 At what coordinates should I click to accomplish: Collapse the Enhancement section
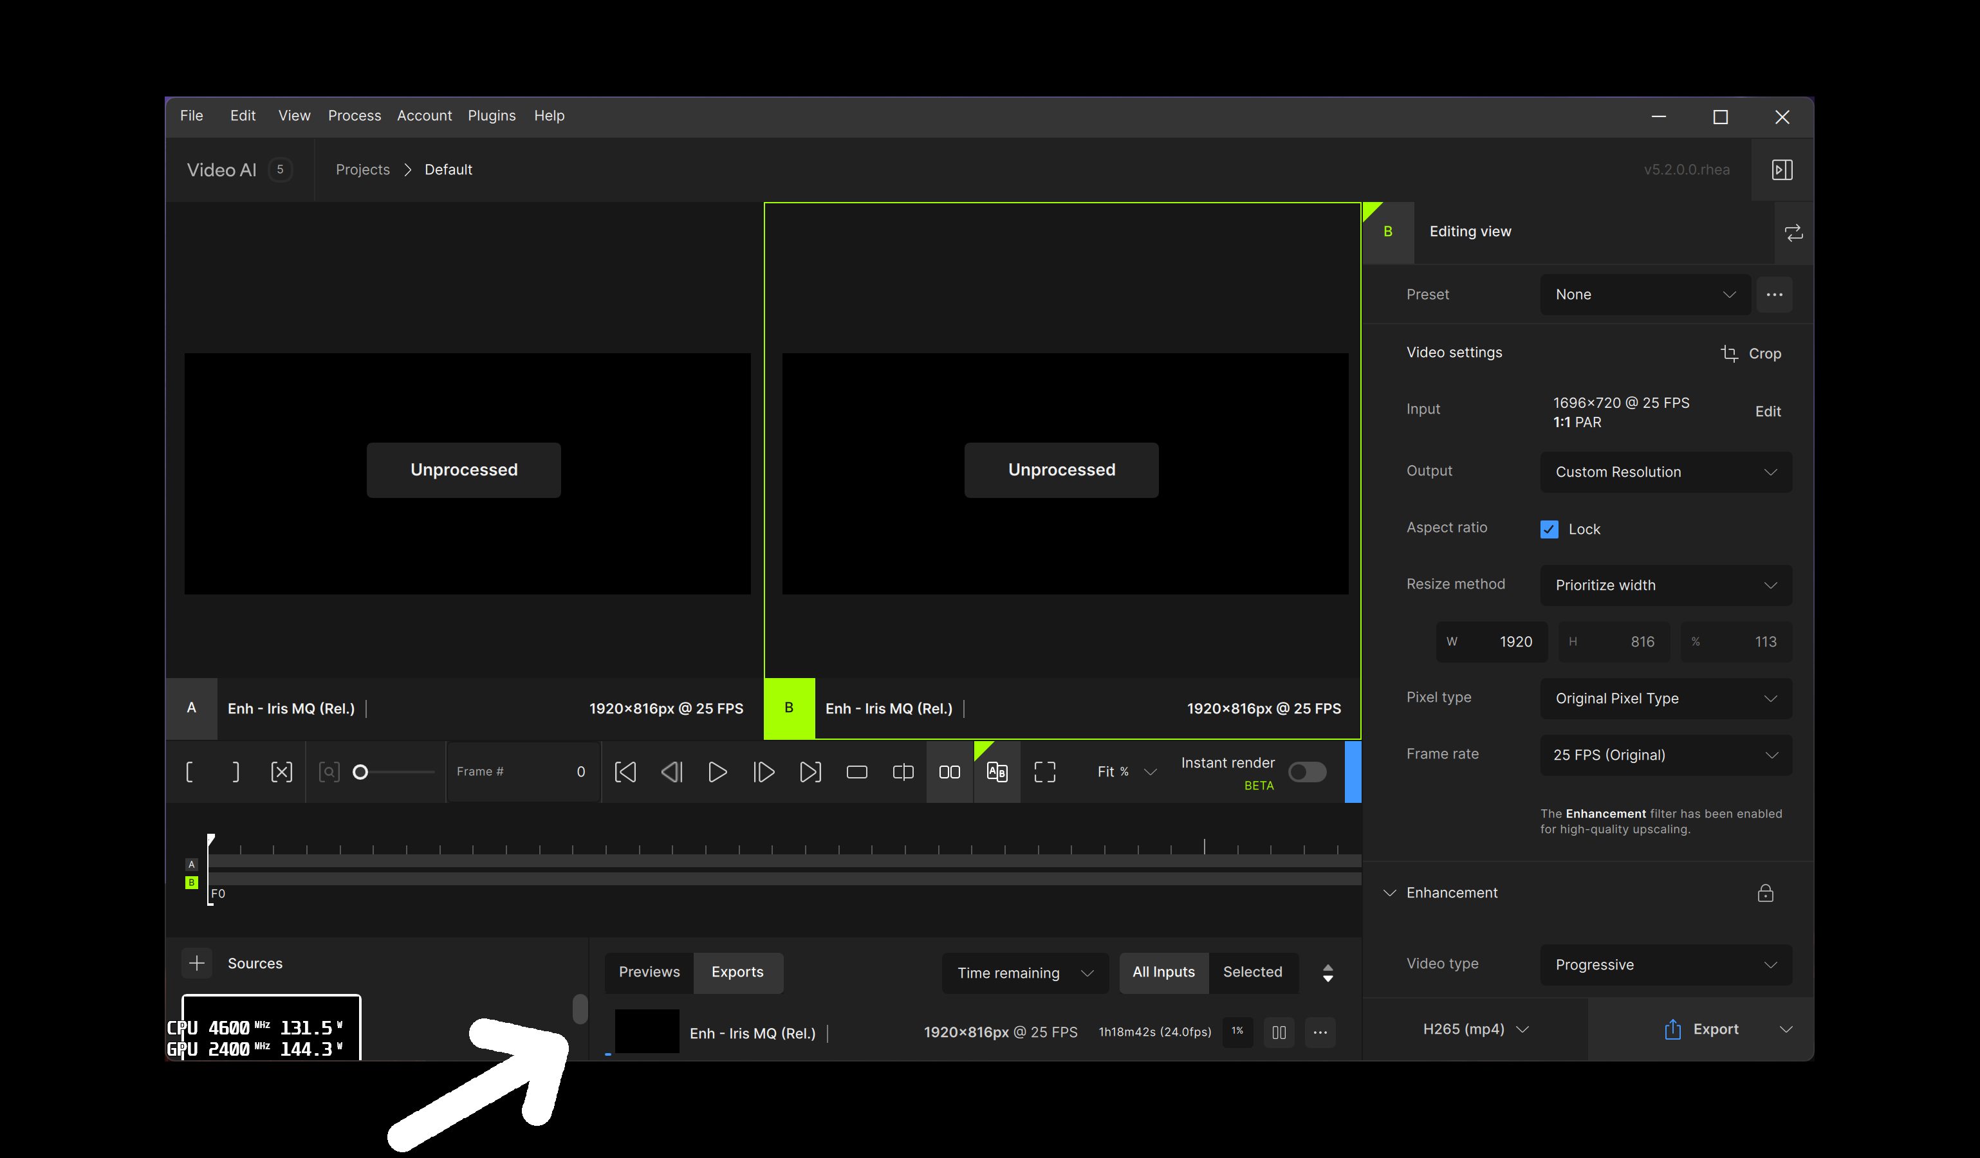[1391, 892]
